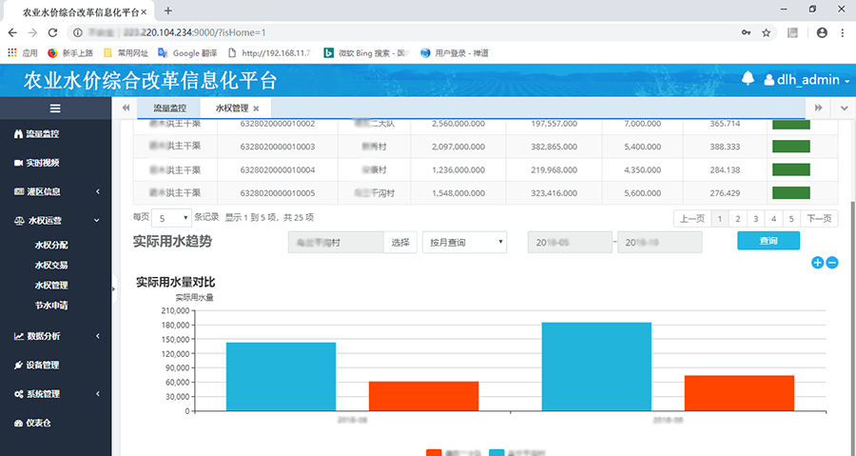This screenshot has width=856, height=456.
Task: Open the 每页 records-per-page dropdown
Action: pos(172,217)
